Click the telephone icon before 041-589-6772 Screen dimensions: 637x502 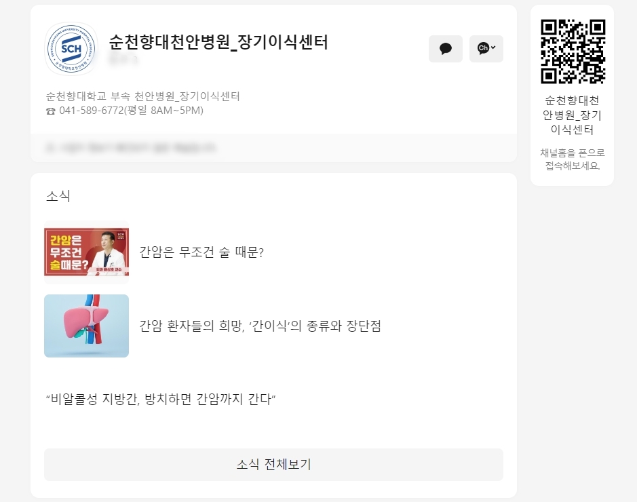51,111
